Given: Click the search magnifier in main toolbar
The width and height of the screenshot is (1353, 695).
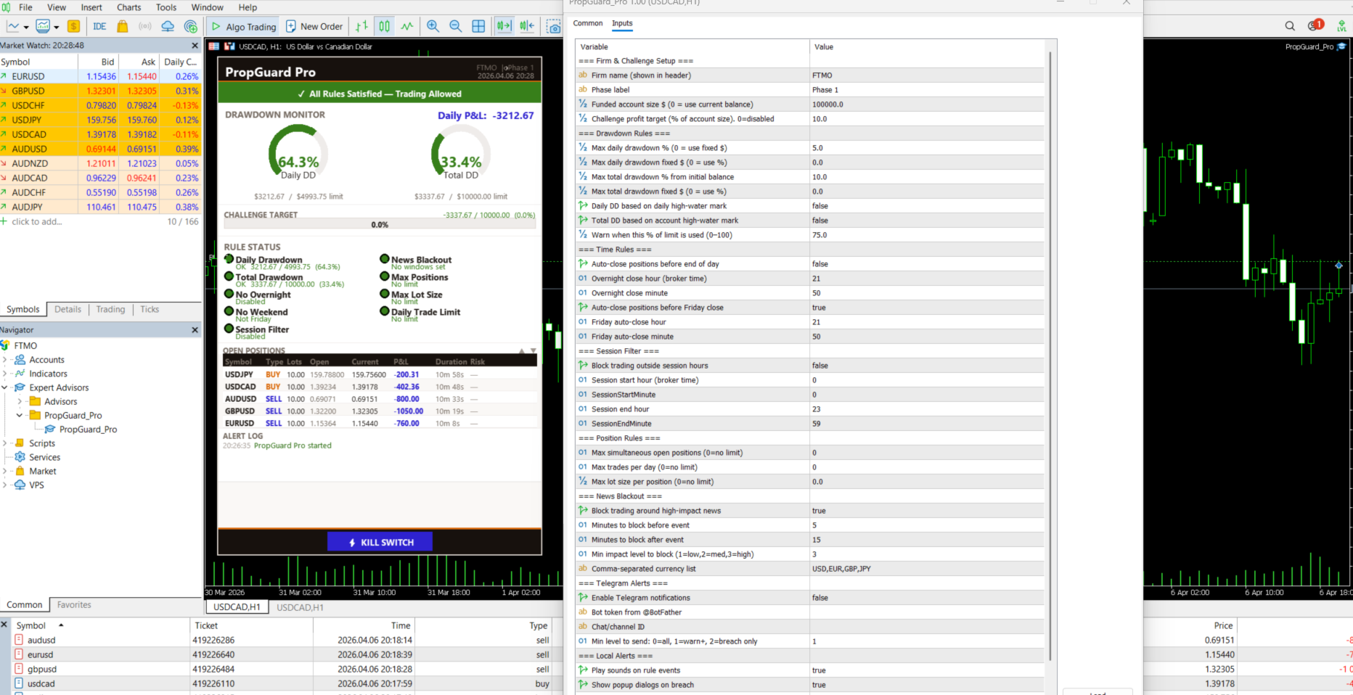Looking at the screenshot, I should tap(1290, 26).
